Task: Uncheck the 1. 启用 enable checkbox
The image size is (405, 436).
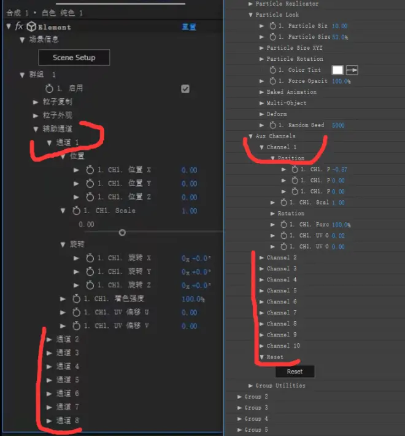Action: (185, 88)
